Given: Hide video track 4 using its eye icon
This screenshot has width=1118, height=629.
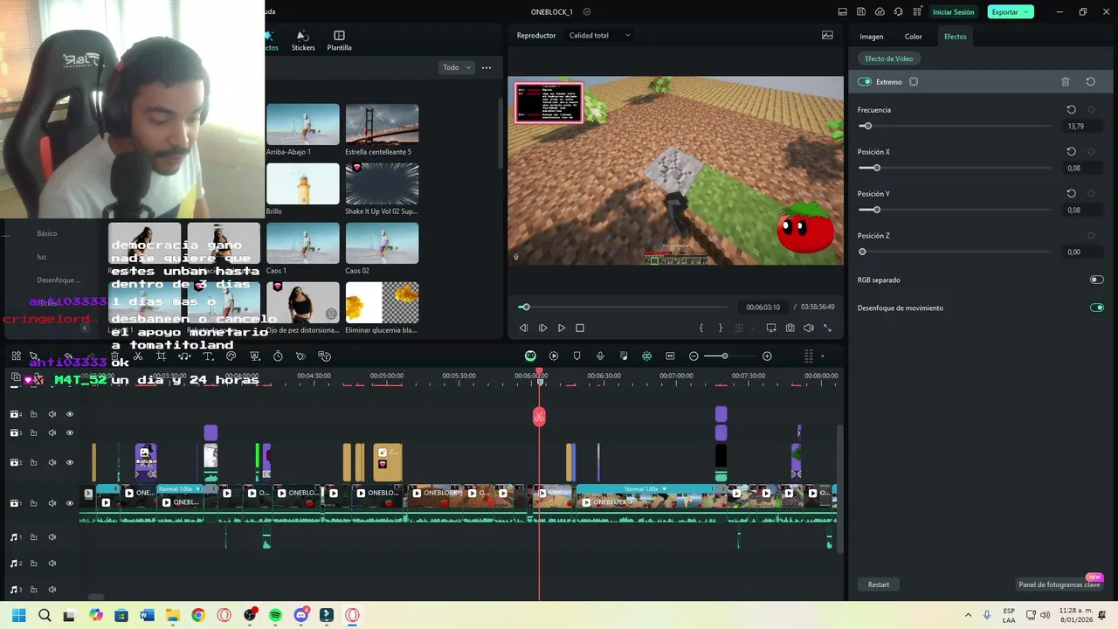Looking at the screenshot, I should pyautogui.click(x=70, y=414).
